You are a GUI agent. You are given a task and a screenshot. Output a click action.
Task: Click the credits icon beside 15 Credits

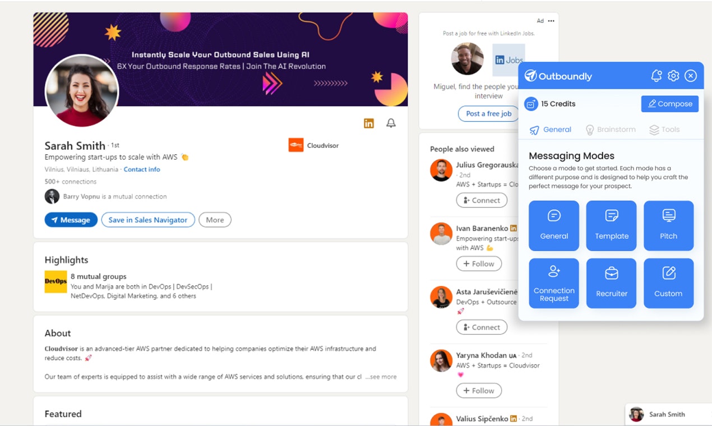click(x=531, y=104)
